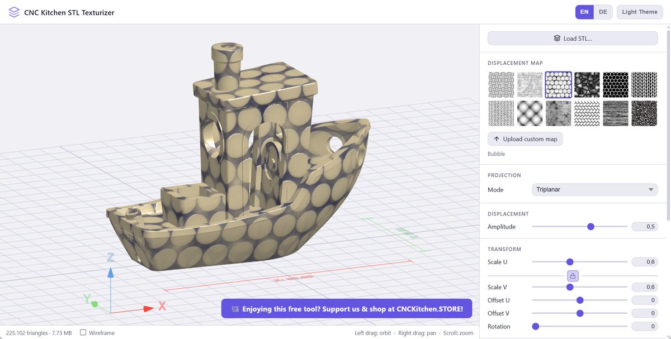Click the triangle count status text
The height and width of the screenshot is (339, 671).
tap(39, 333)
